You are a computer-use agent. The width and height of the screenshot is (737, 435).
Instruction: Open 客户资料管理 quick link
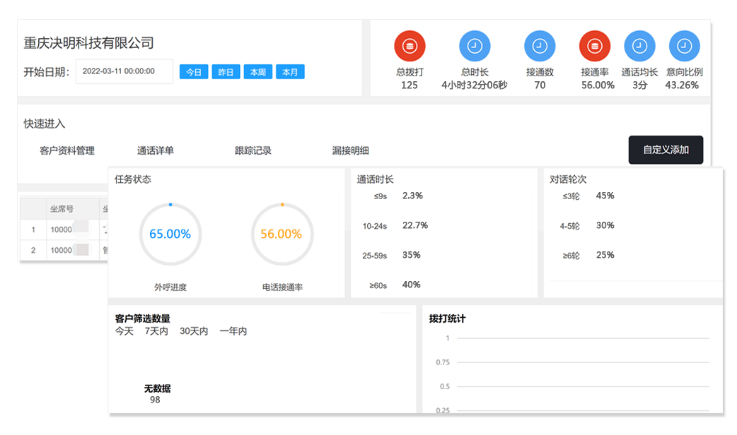[x=67, y=150]
